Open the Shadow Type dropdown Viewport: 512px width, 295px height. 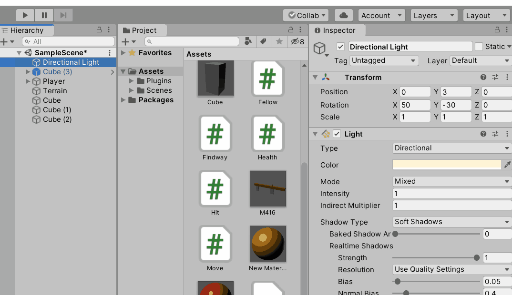coord(451,222)
